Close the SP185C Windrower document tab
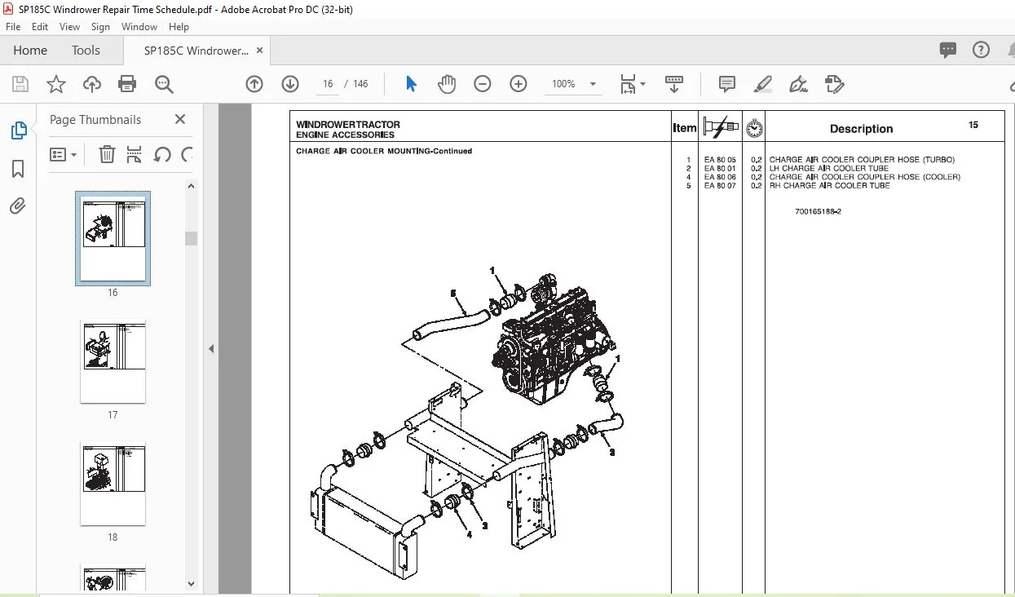 [260, 51]
